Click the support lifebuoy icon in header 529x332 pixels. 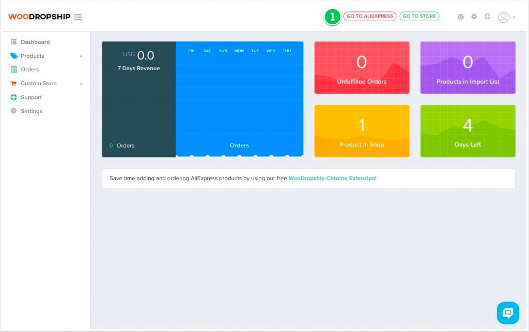point(487,17)
